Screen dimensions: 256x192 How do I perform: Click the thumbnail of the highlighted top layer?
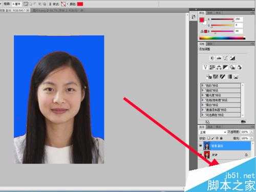click(207, 146)
